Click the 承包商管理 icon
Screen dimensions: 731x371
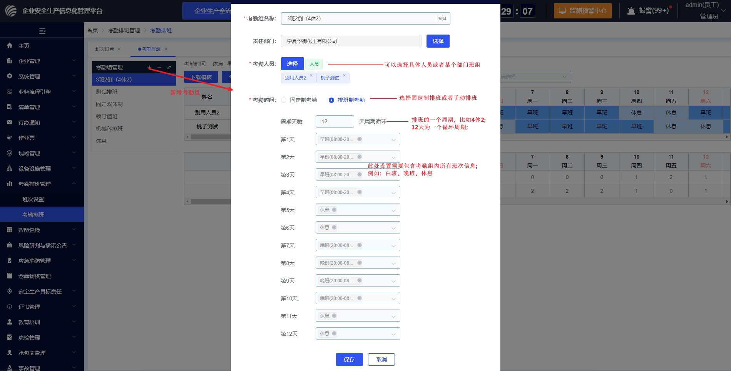click(x=10, y=353)
